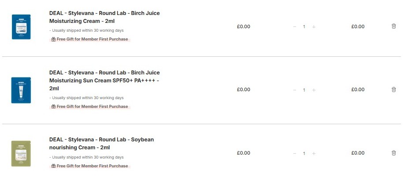Open Birch Juice Moisturizing Sun Cream title link
The height and width of the screenshot is (181, 404).
click(x=104, y=80)
